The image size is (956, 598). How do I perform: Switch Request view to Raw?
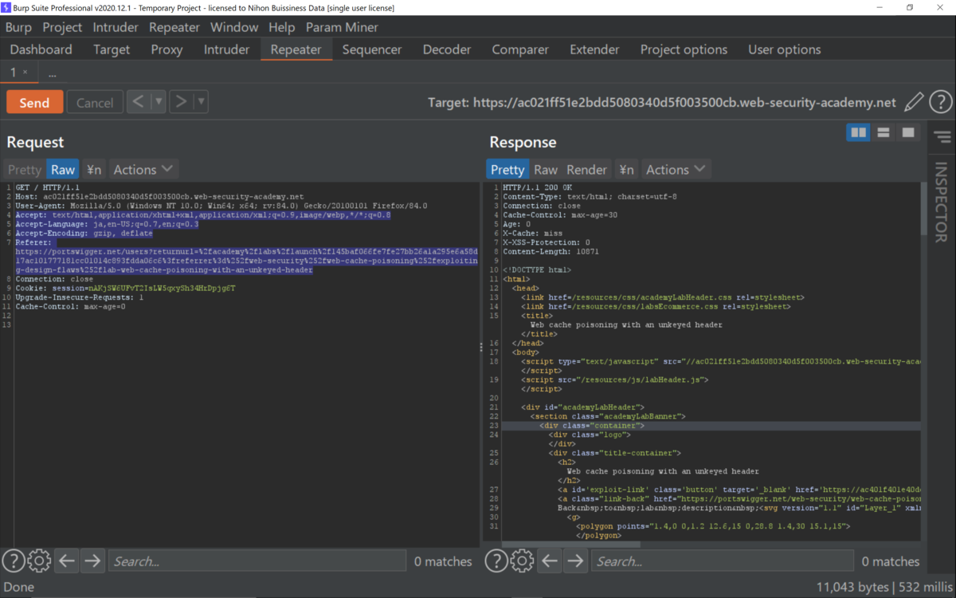coord(63,169)
